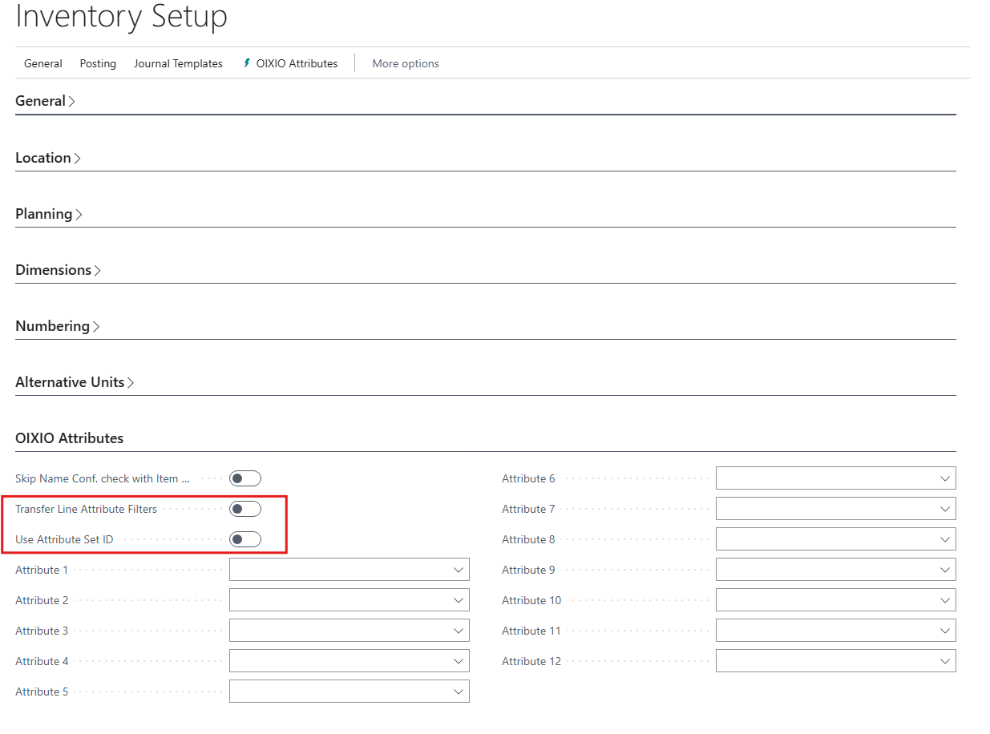Open the Attribute 12 dropdown arrow
The height and width of the screenshot is (734, 990).
945,661
